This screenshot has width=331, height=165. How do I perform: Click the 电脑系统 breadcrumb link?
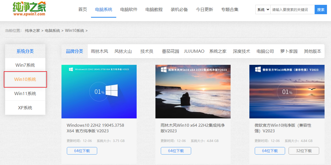(53, 31)
